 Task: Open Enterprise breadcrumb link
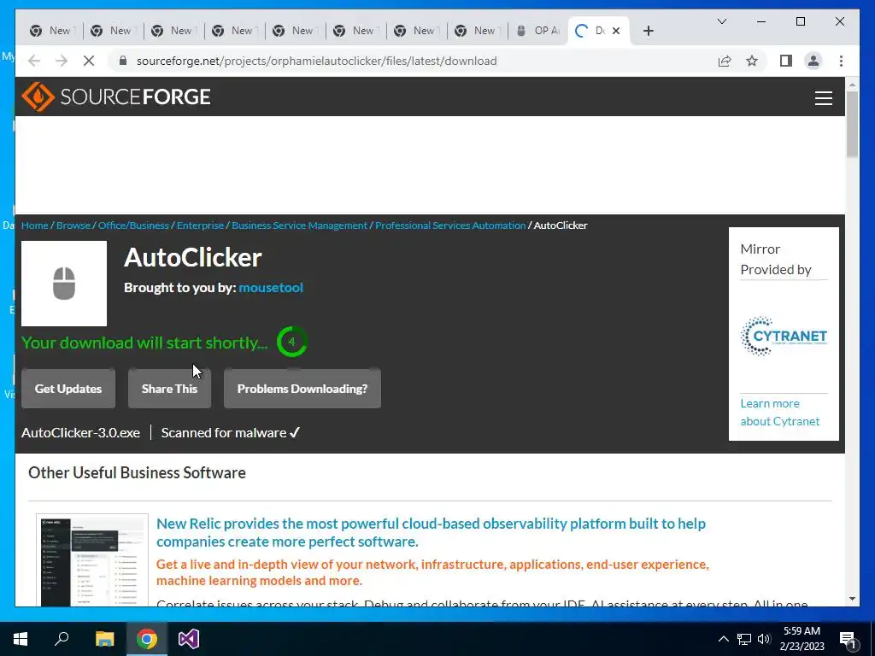click(x=200, y=225)
